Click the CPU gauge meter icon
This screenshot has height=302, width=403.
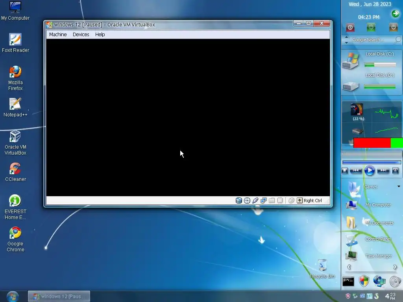357,110
